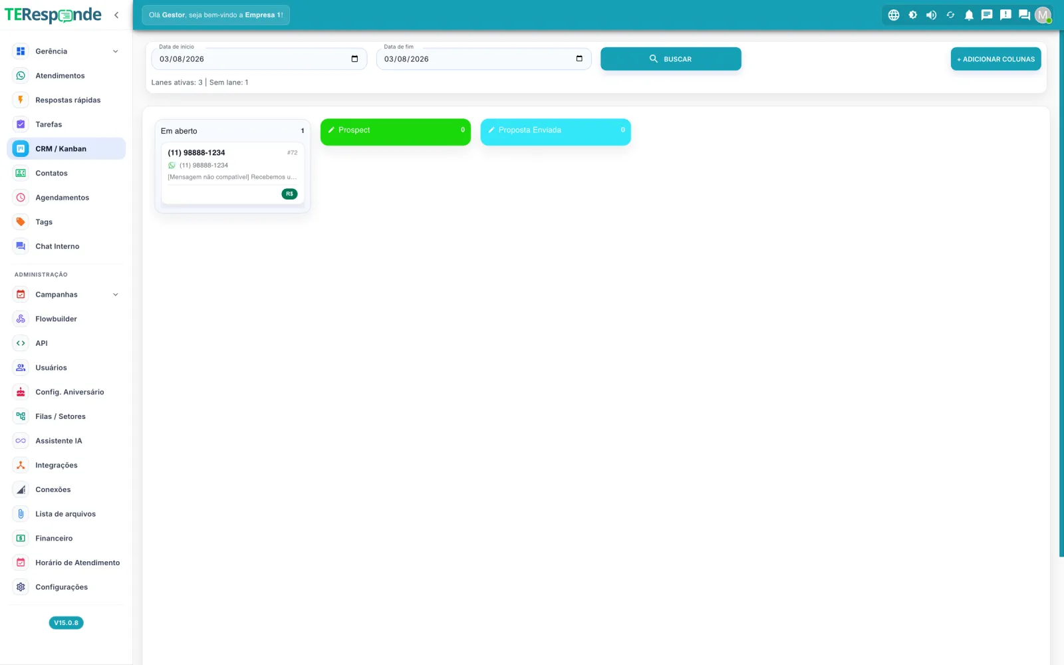Click the Integrações icon

tap(21, 465)
